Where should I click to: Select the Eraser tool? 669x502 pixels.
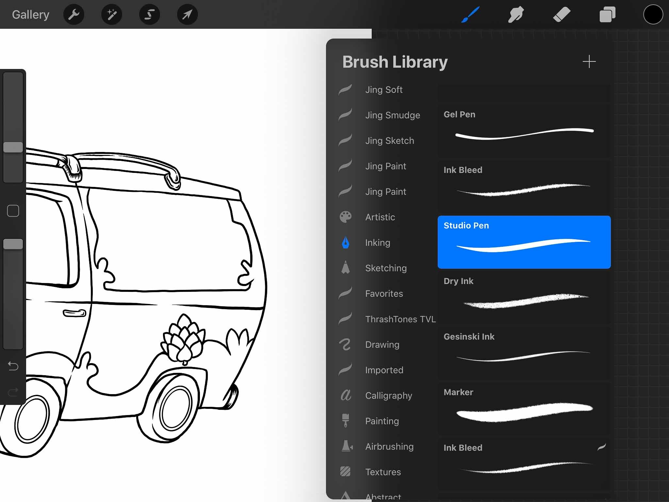coord(562,14)
